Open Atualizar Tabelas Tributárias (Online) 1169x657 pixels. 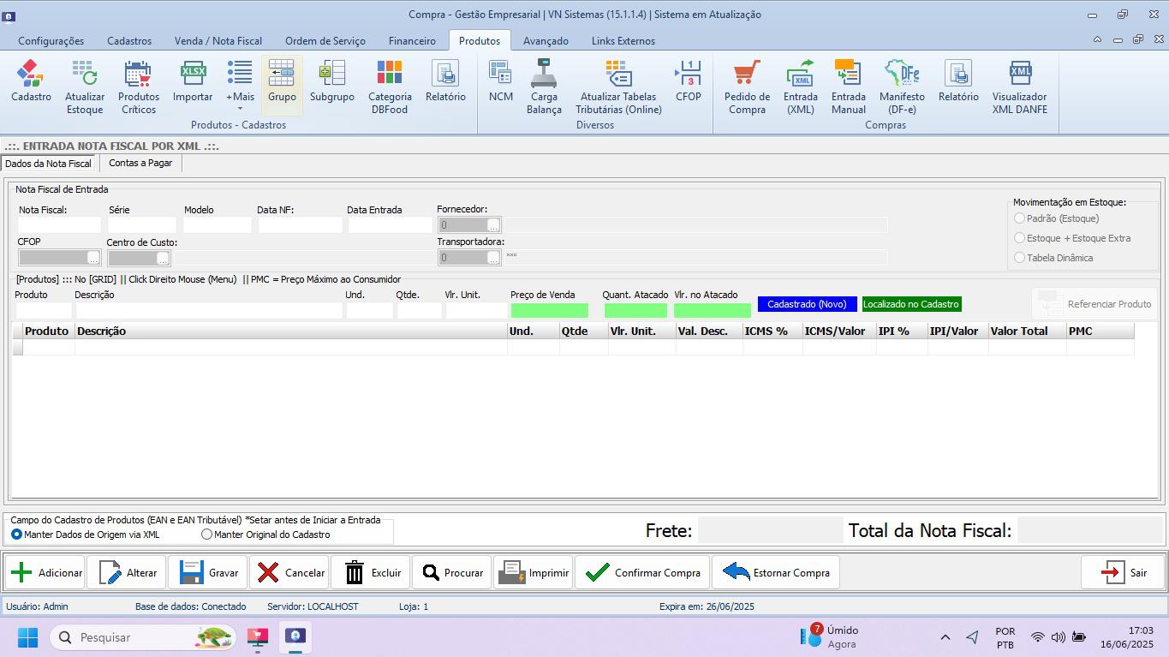[617, 86]
